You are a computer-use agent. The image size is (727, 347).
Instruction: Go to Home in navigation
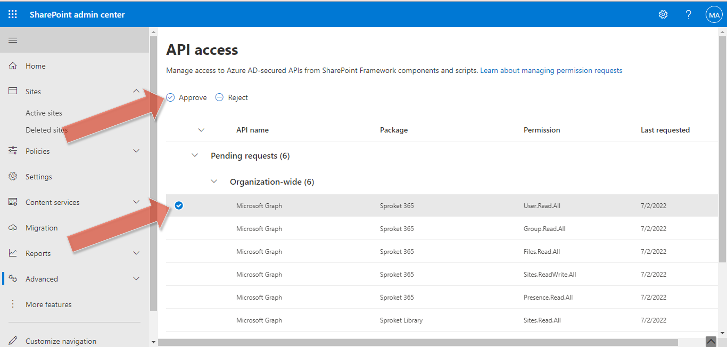pyautogui.click(x=35, y=66)
